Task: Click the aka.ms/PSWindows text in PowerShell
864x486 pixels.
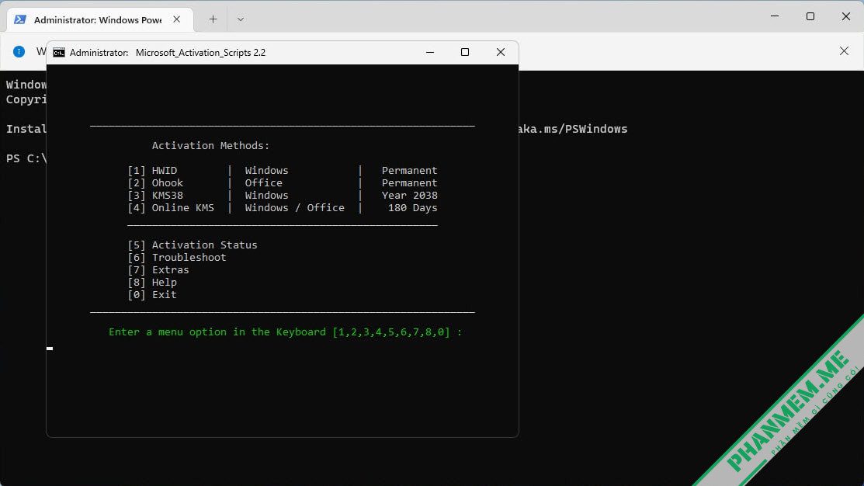Action: point(573,129)
